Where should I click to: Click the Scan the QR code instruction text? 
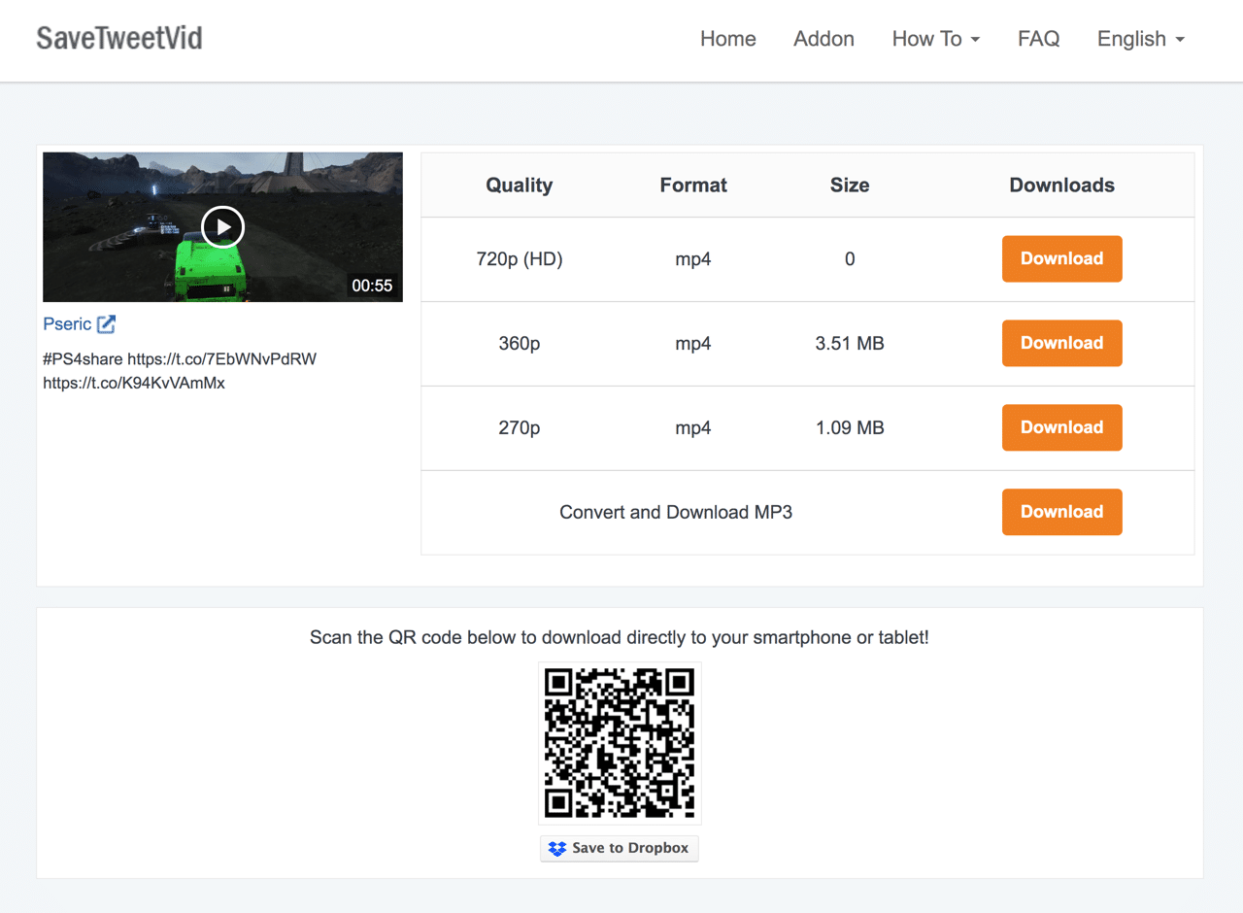[620, 638]
